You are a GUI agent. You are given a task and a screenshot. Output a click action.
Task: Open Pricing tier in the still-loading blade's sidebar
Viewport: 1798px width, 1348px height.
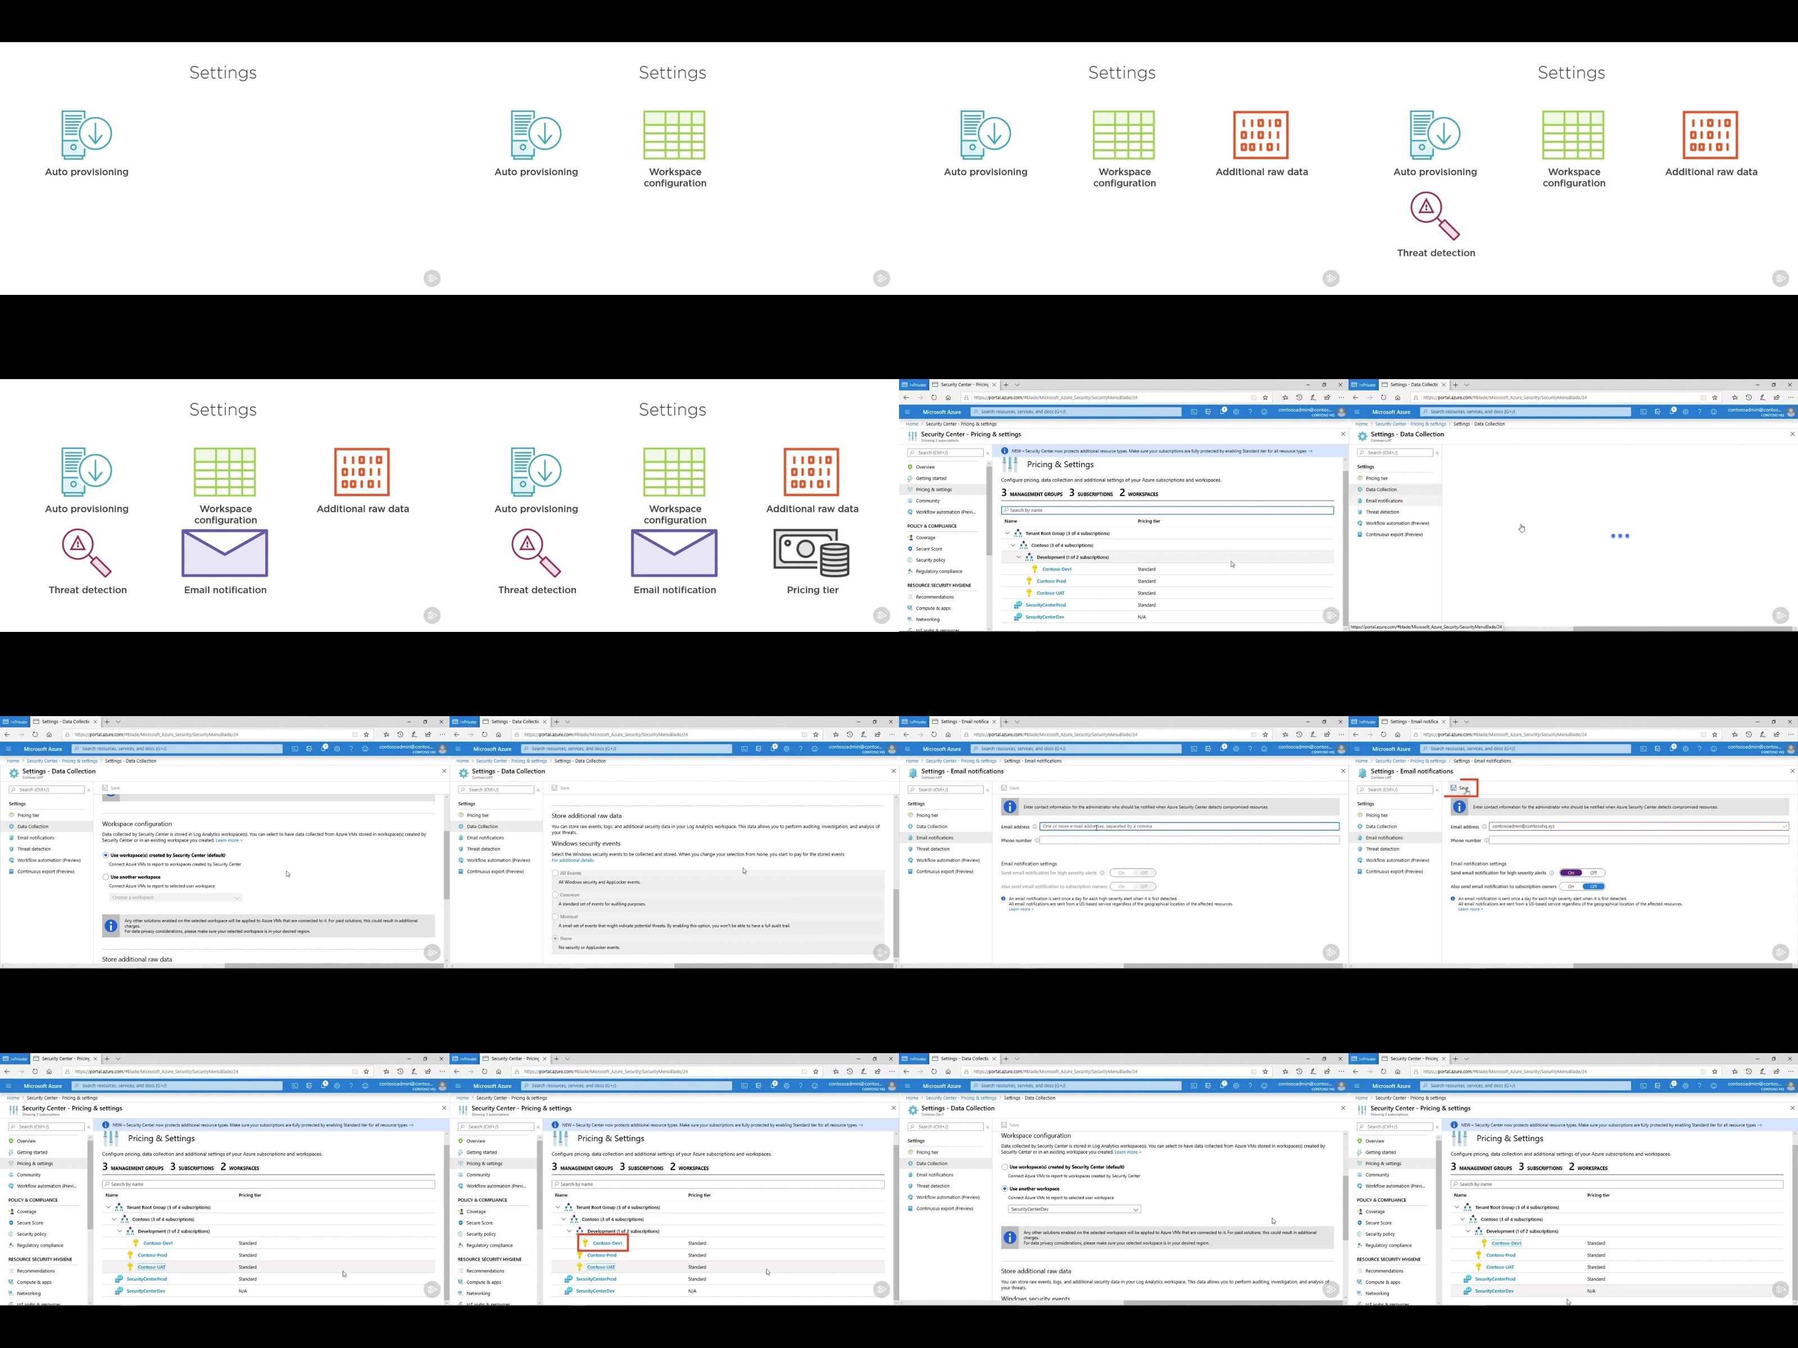pyautogui.click(x=1377, y=479)
